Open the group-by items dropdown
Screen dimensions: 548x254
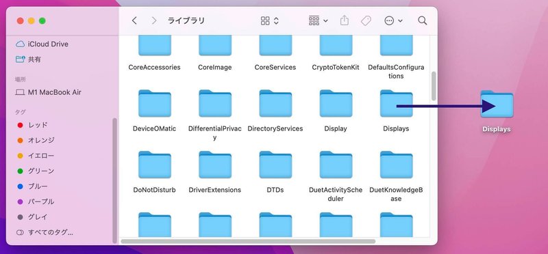click(319, 21)
